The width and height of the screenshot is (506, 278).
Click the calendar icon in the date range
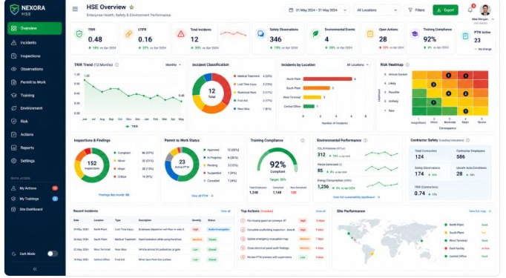click(x=291, y=10)
